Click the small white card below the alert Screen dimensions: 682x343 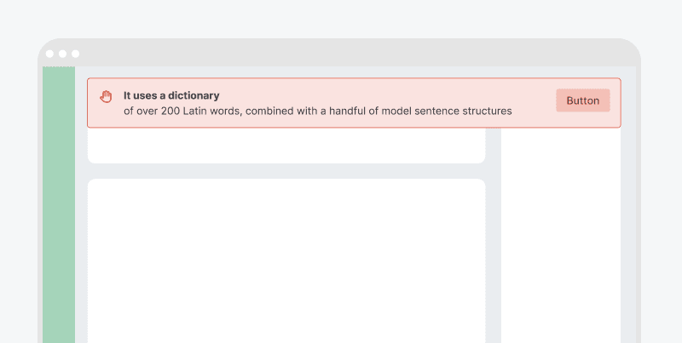coord(286,145)
